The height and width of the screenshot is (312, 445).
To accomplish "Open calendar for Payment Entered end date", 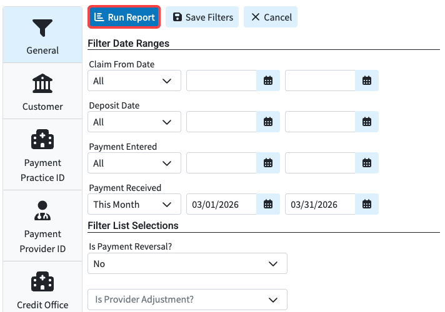I will coord(367,163).
